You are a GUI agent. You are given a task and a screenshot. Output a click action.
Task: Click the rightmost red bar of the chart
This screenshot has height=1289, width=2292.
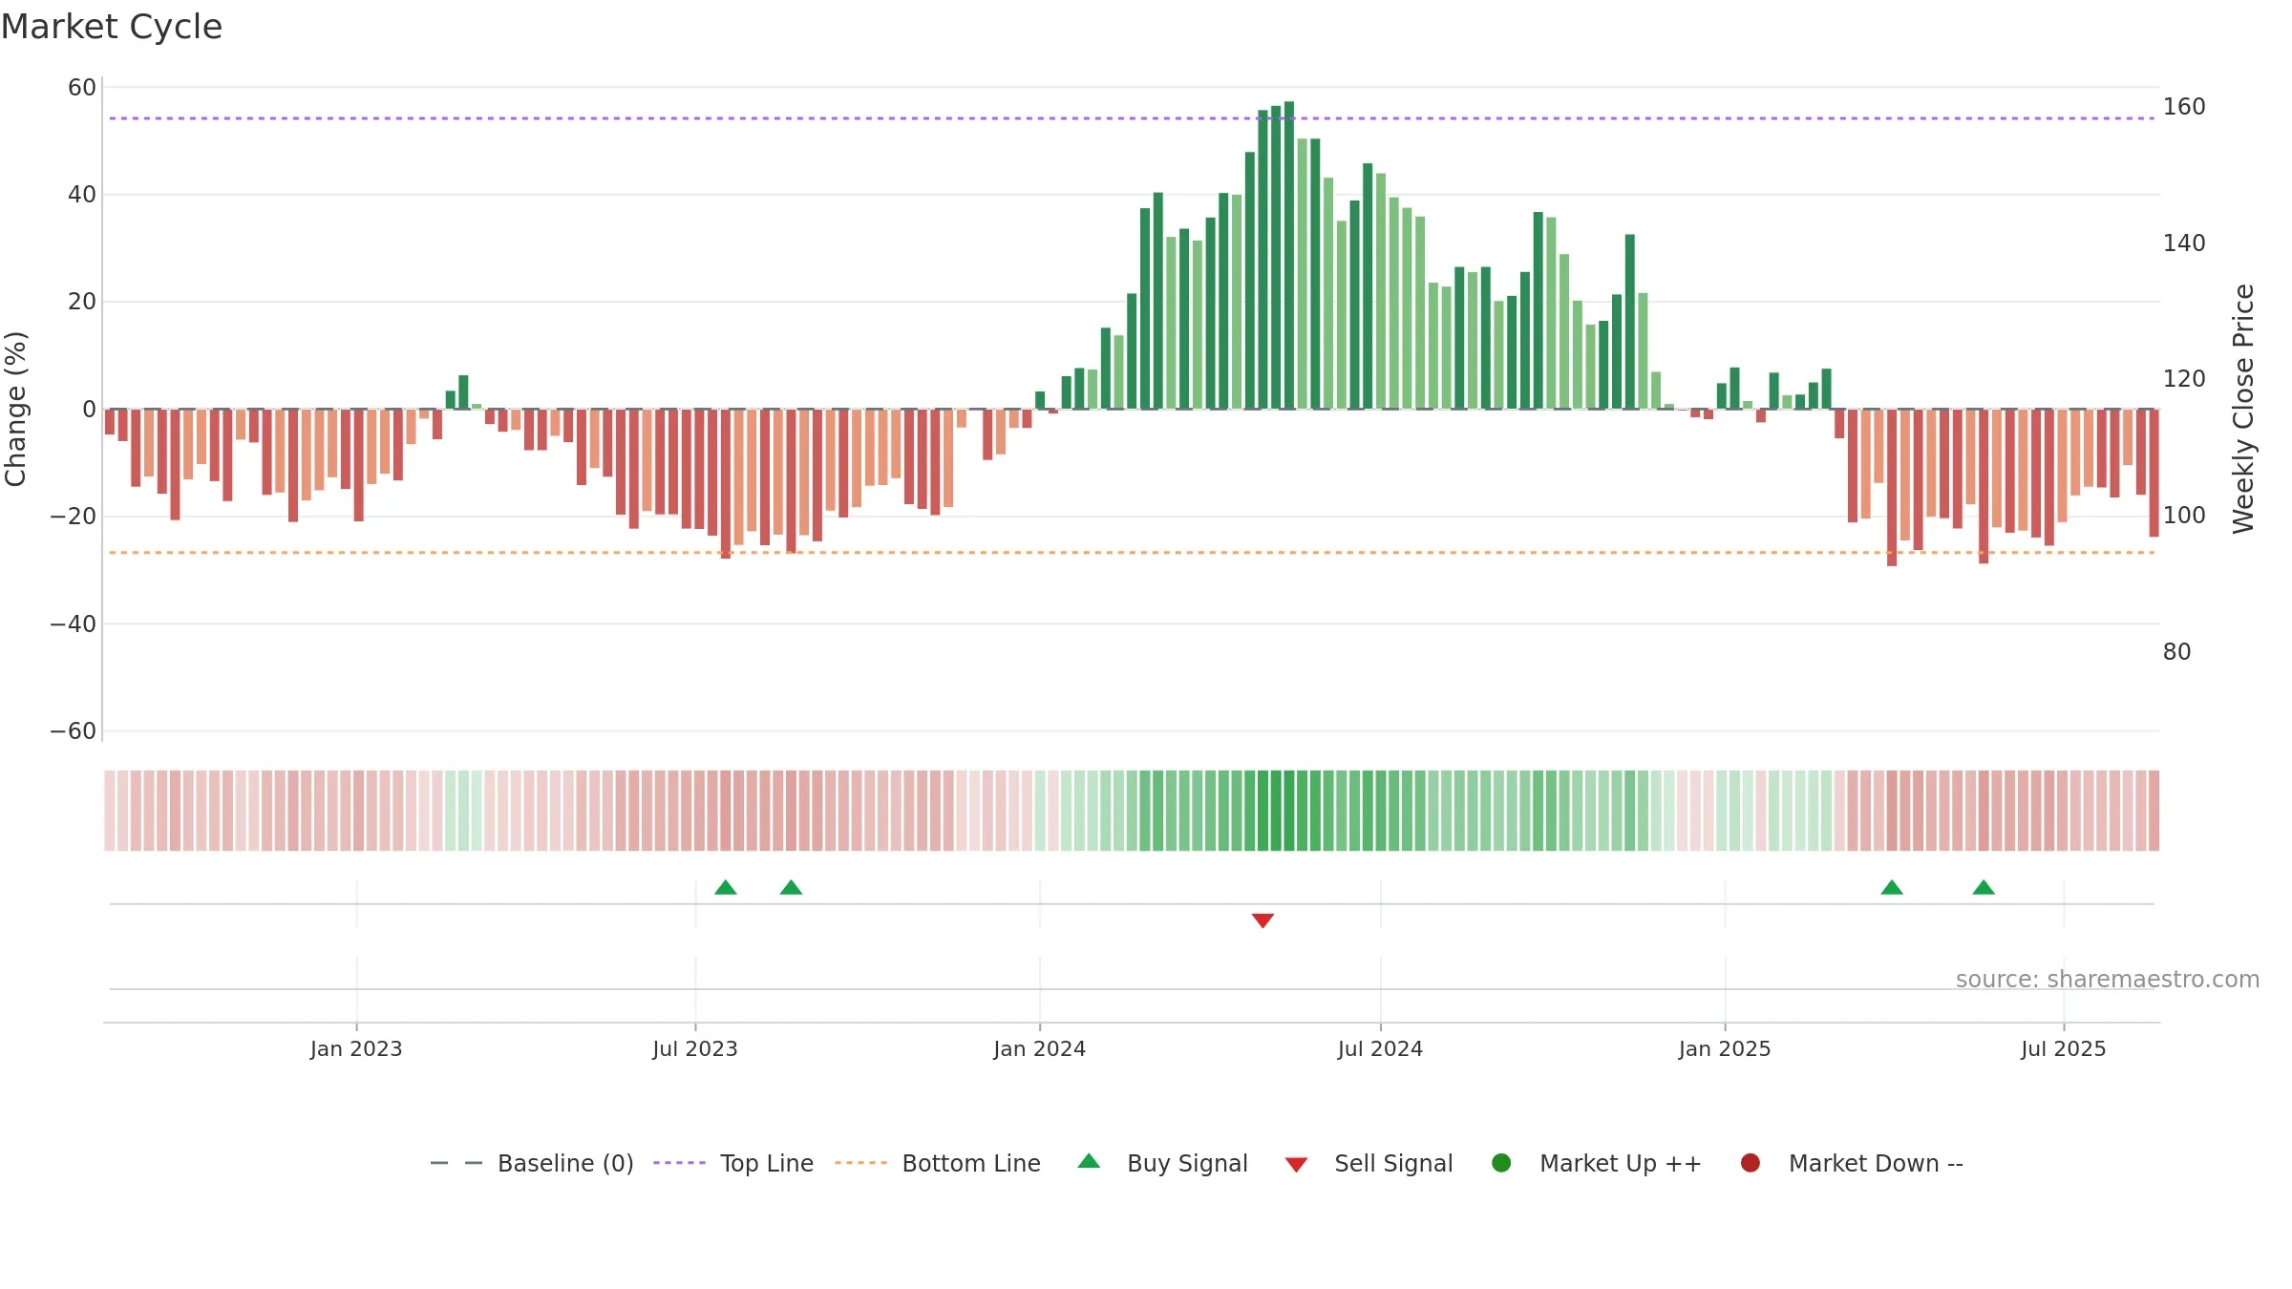click(2154, 473)
